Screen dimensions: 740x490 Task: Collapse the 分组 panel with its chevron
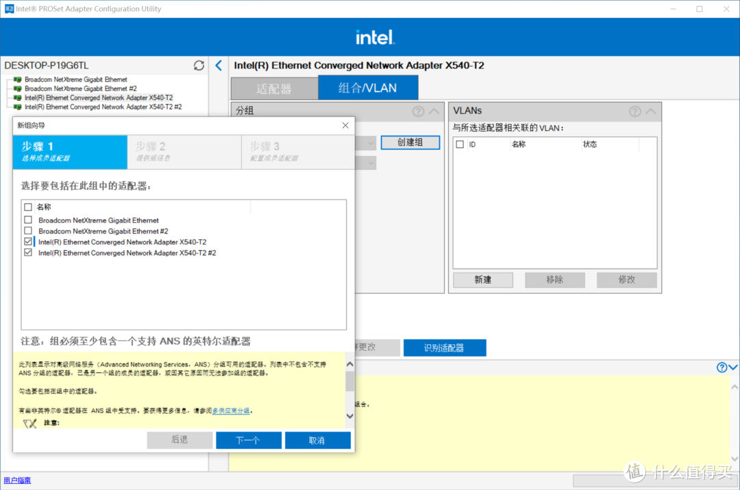[434, 110]
